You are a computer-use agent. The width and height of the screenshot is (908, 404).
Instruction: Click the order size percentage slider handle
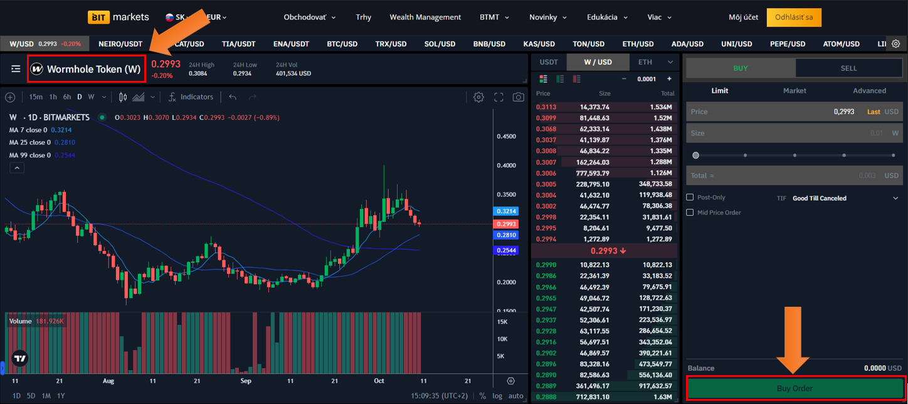point(695,155)
